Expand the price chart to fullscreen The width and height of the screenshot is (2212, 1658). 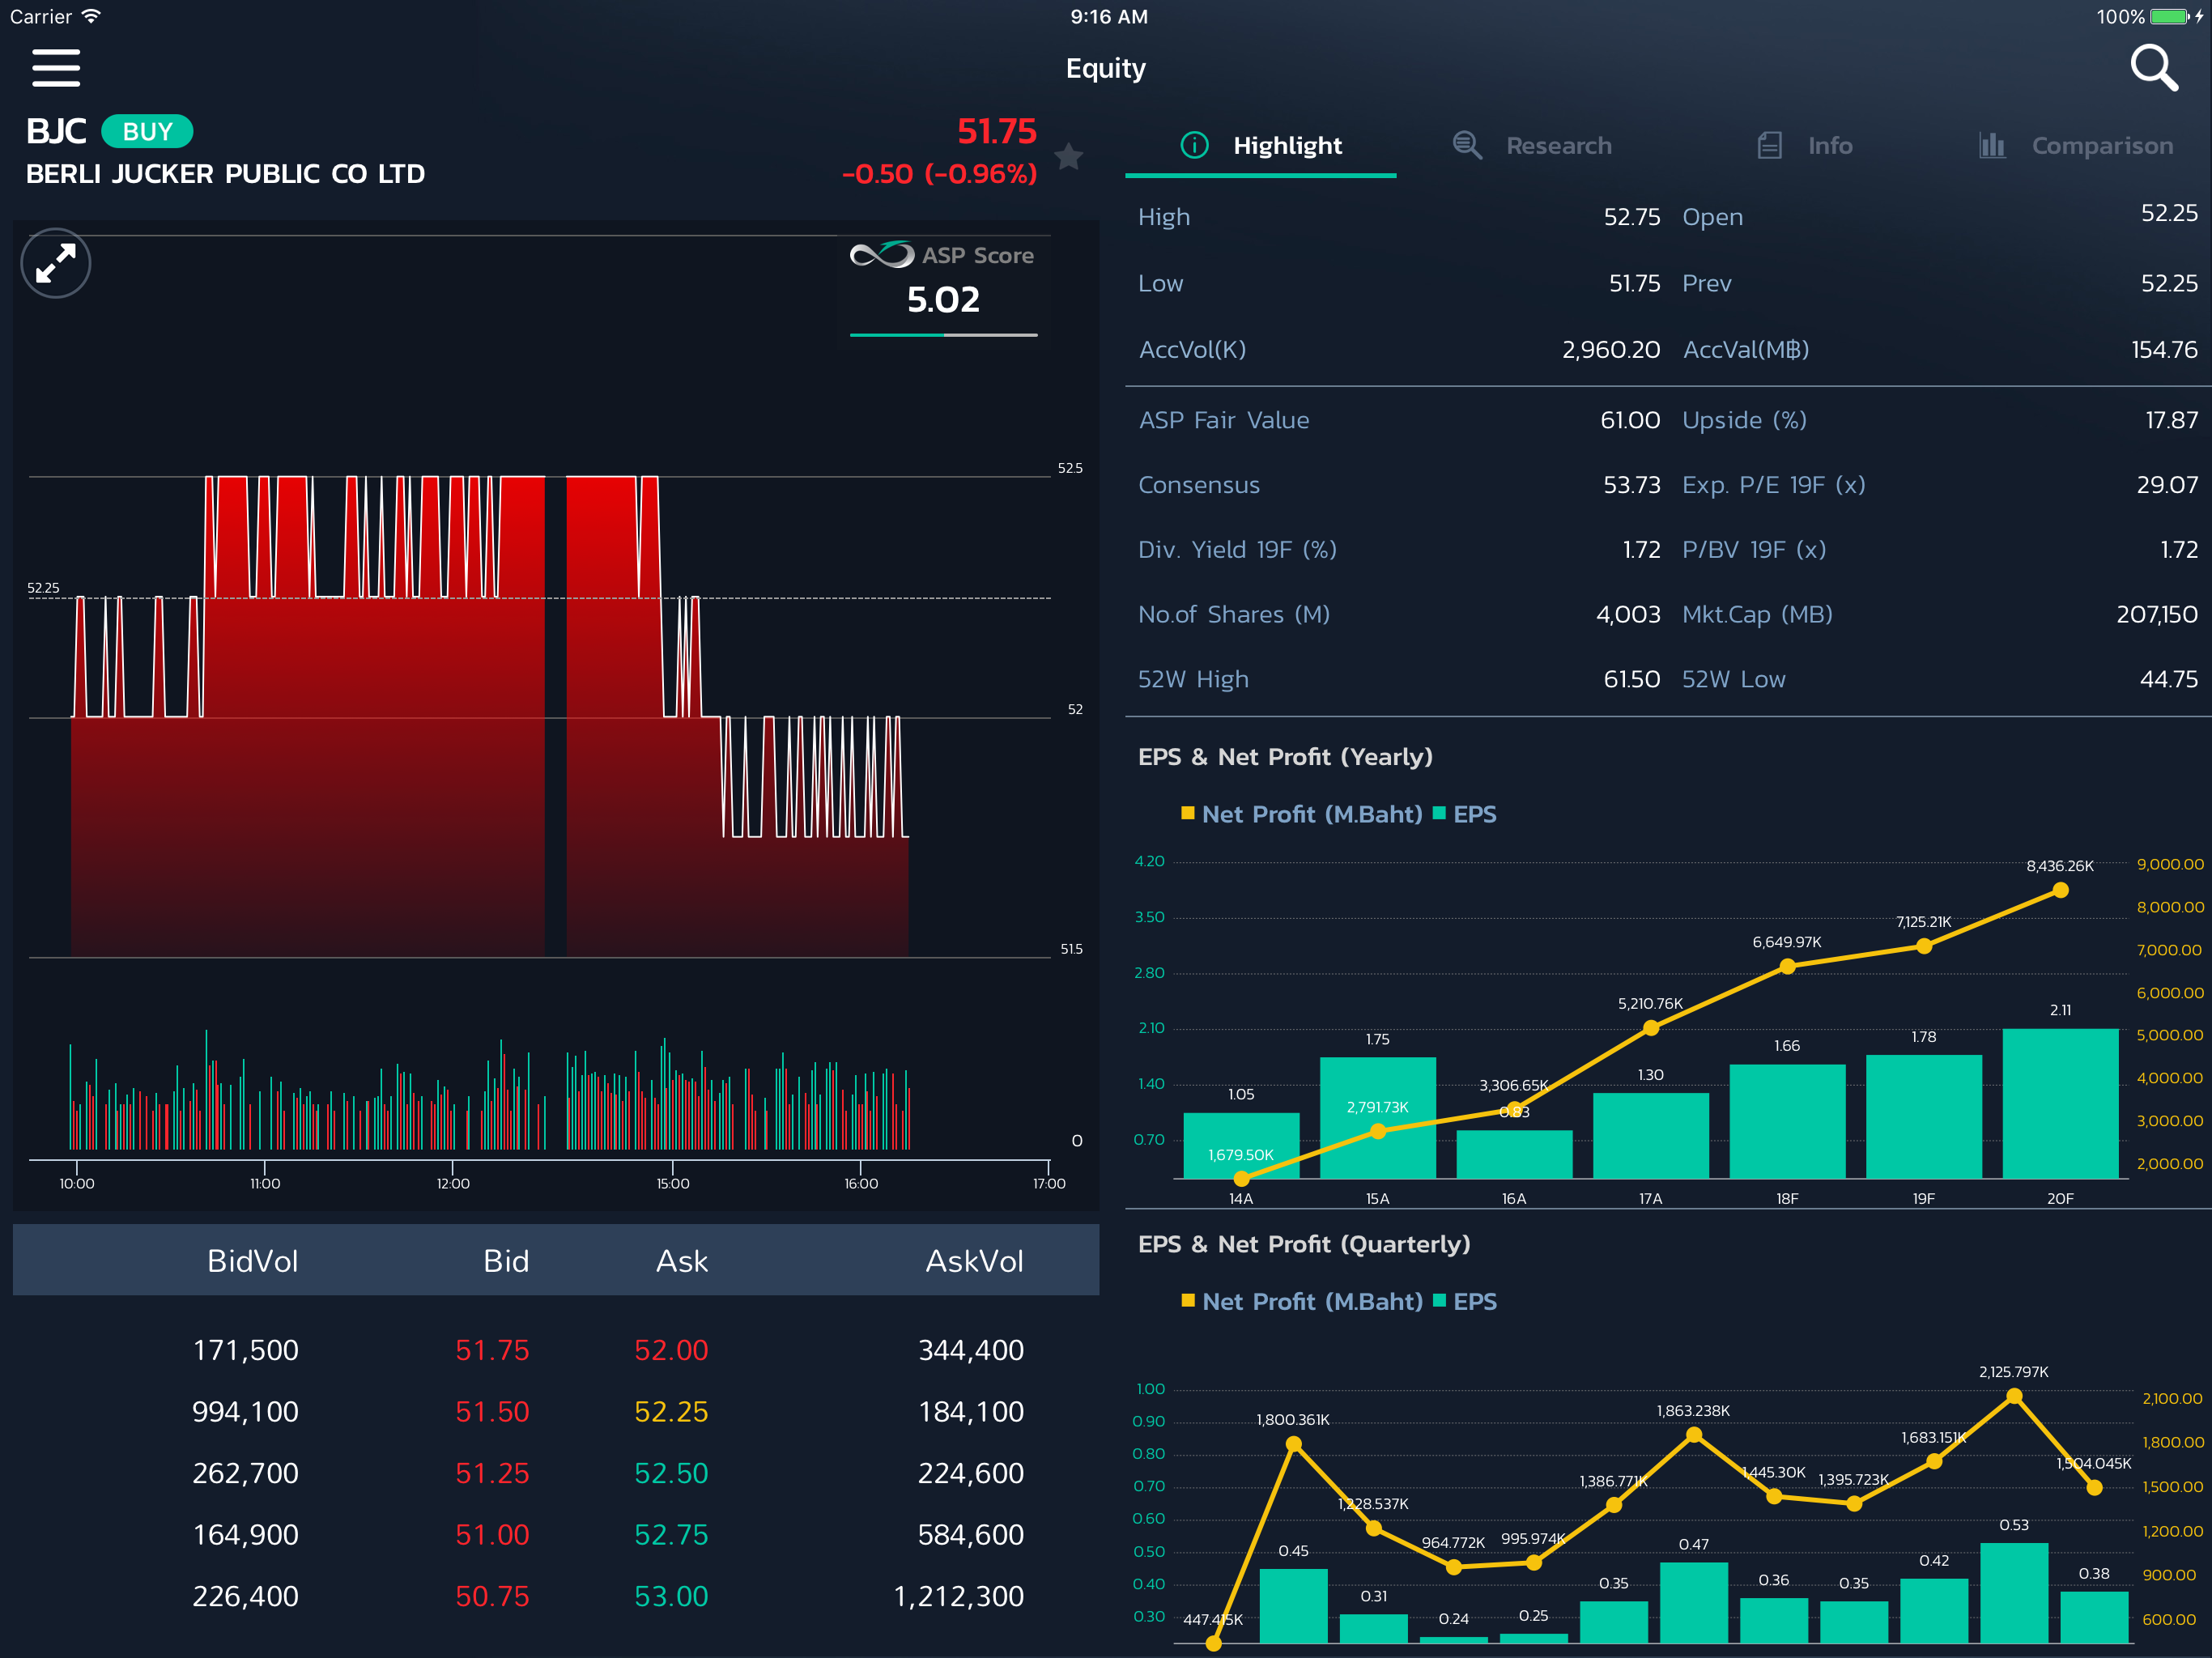(56, 264)
